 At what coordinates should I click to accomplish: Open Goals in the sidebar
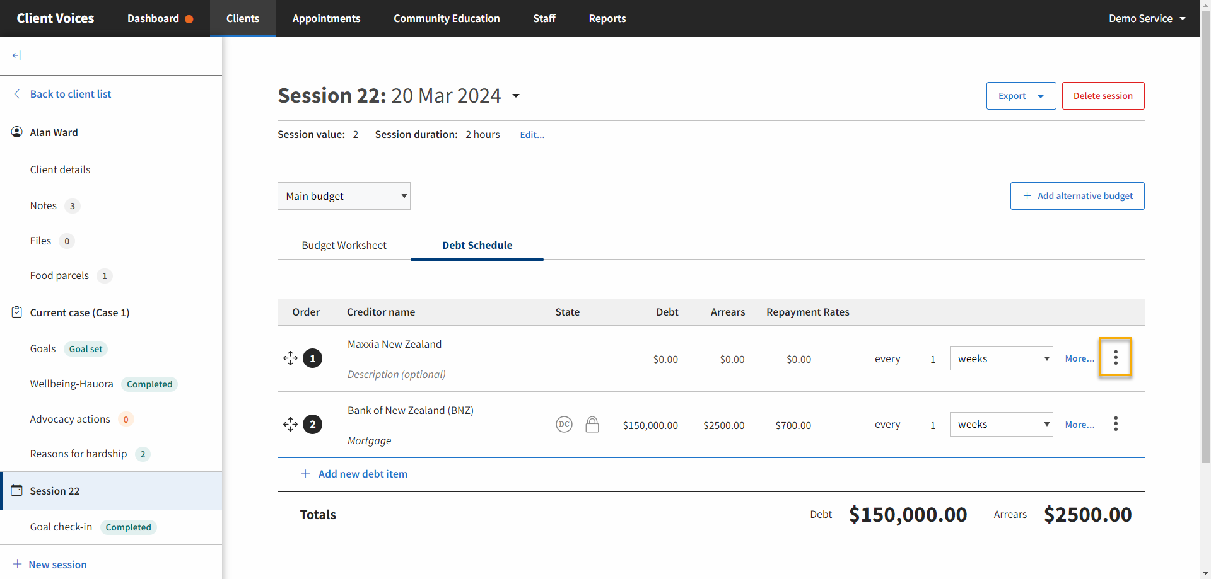pos(43,348)
